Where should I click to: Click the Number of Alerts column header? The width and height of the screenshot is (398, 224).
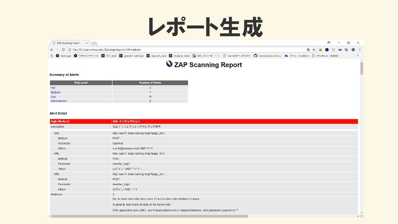pos(150,83)
